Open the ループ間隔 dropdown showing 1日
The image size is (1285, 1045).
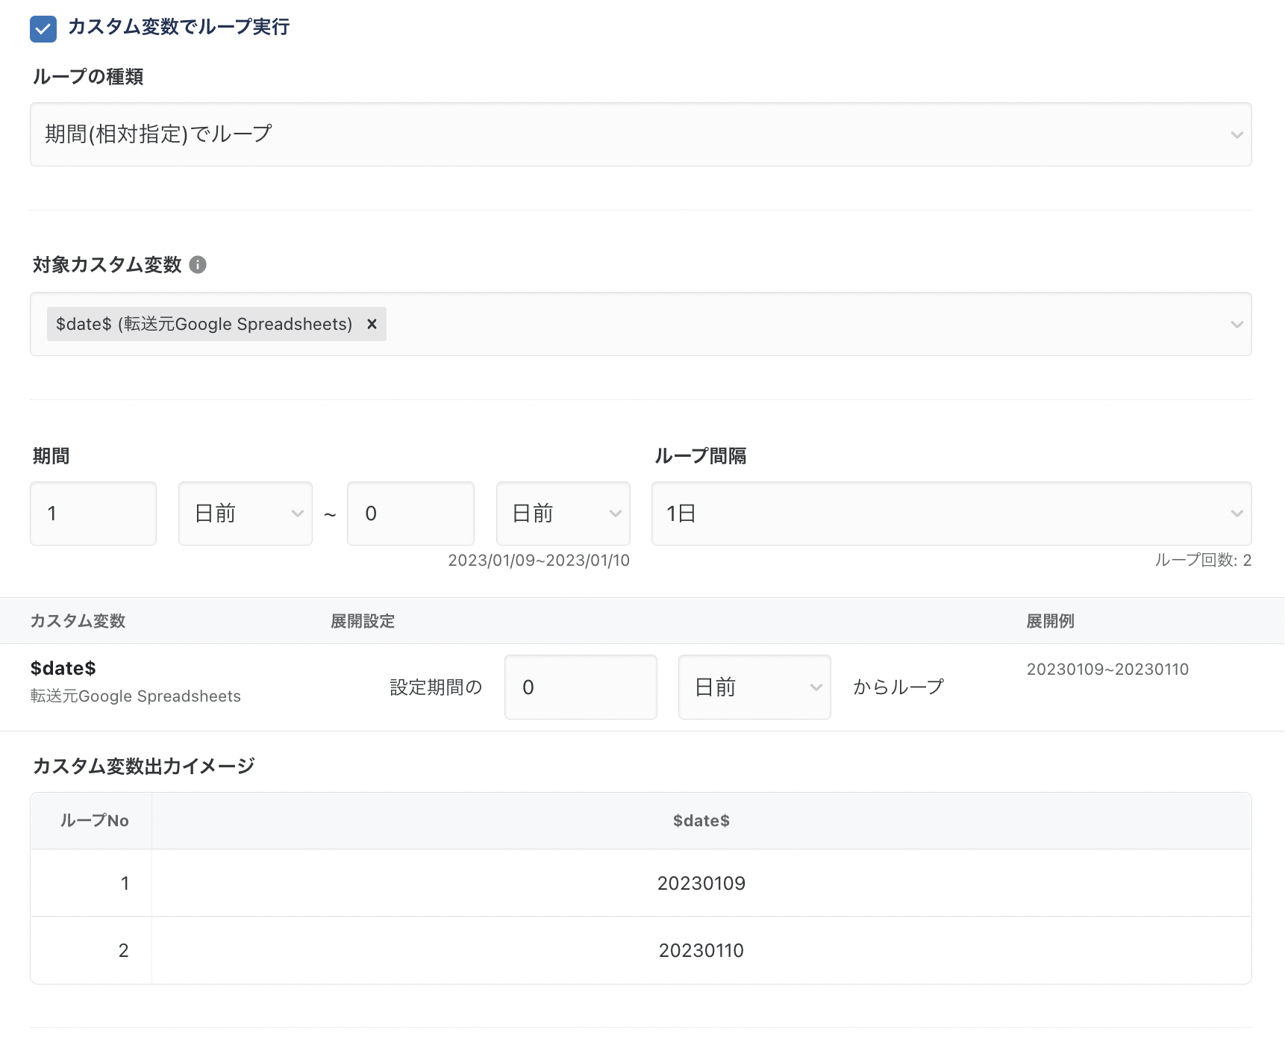click(x=951, y=514)
